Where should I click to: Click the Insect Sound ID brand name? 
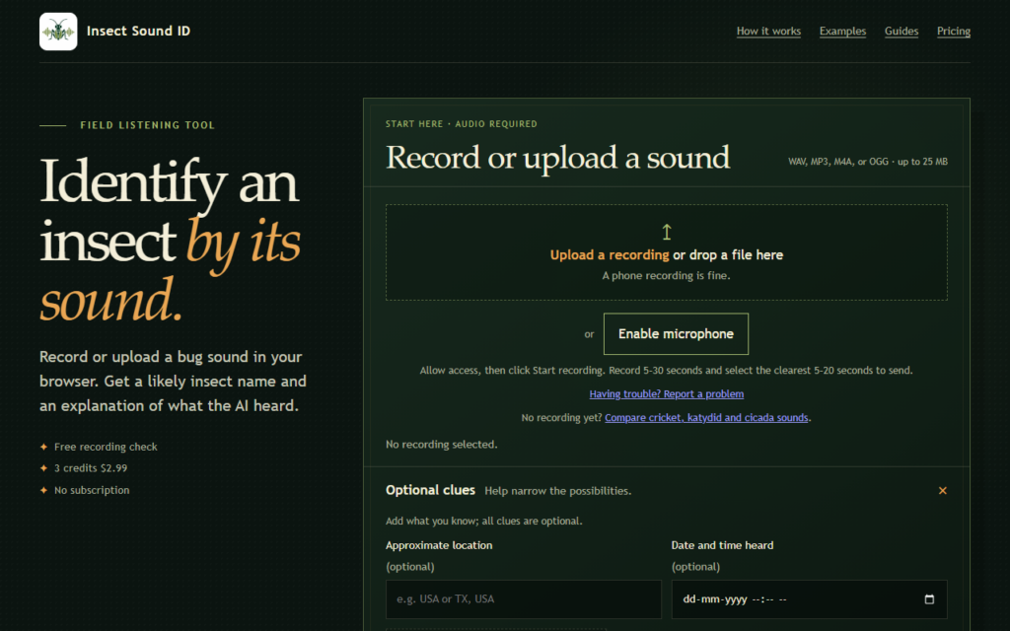pos(138,31)
